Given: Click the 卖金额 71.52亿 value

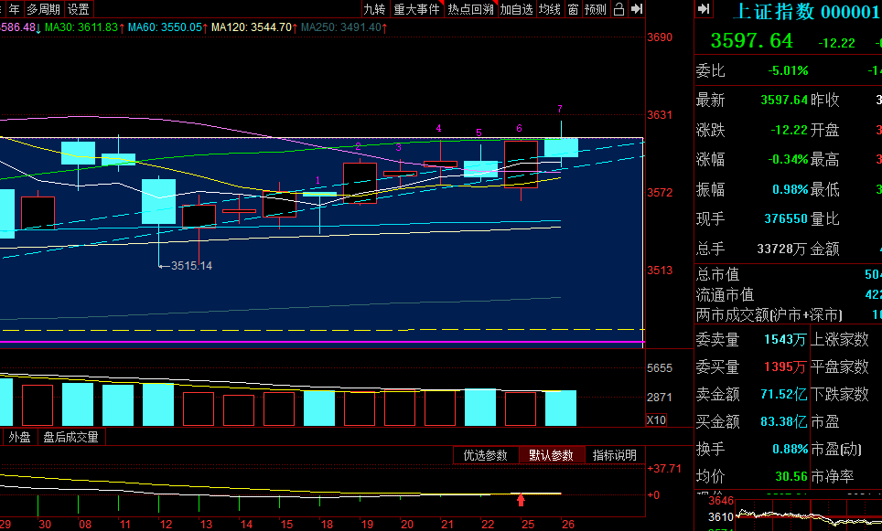Looking at the screenshot, I should 783,394.
